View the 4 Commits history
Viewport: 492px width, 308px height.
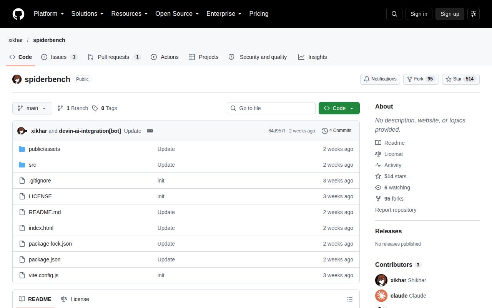(336, 131)
